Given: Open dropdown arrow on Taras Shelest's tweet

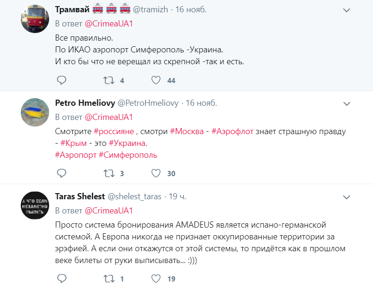Looking at the screenshot, I should click(x=347, y=196).
